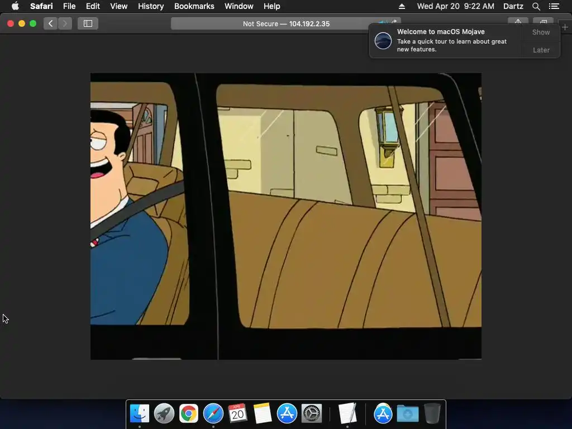Open Notification Center list icon
The image size is (572, 429).
pos(554,6)
